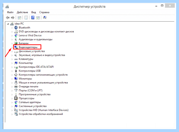Maximize the Диспетчер устройств window
Image resolution: width=179 pixels, height=132 pixels.
pos(162,5)
